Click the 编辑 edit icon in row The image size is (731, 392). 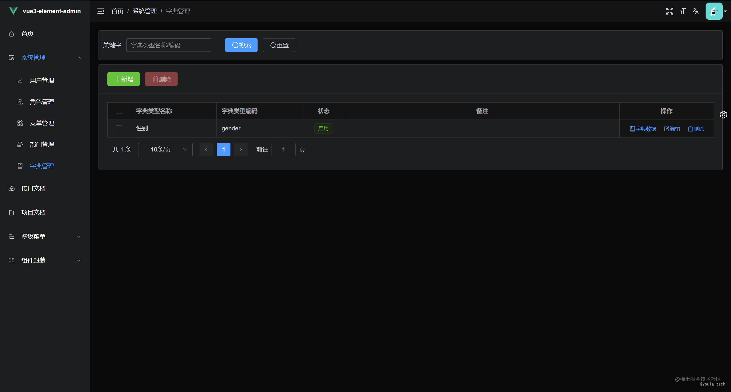pyautogui.click(x=672, y=129)
